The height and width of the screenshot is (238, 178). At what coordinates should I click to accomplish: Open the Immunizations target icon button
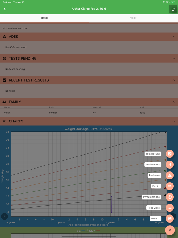tap(170, 197)
